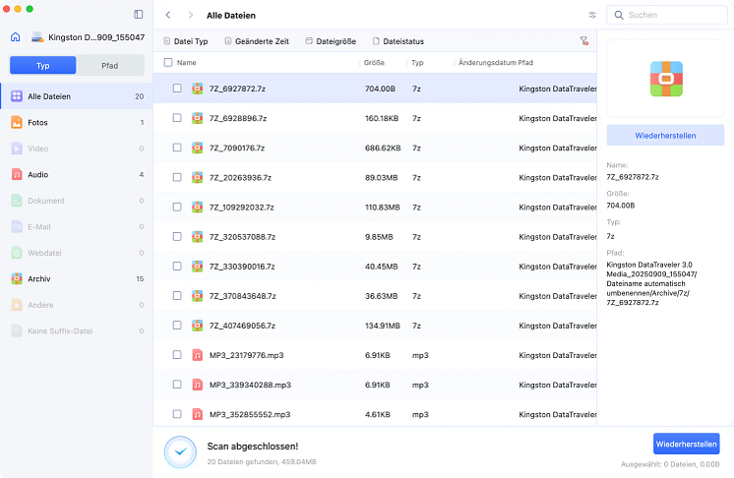
Task: Click the Kingston D...909_155047 breadcrumb
Action: tap(96, 37)
